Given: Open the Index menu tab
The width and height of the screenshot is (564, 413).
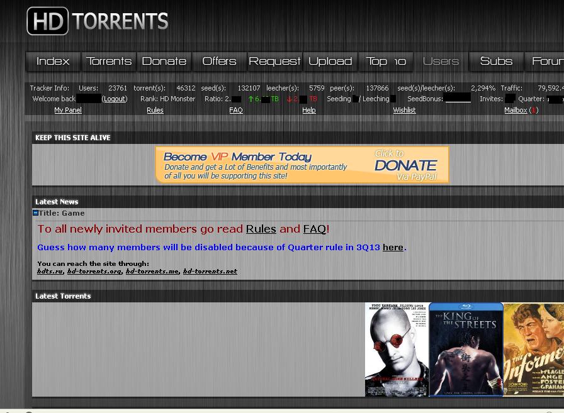Looking at the screenshot, I should click(x=53, y=61).
